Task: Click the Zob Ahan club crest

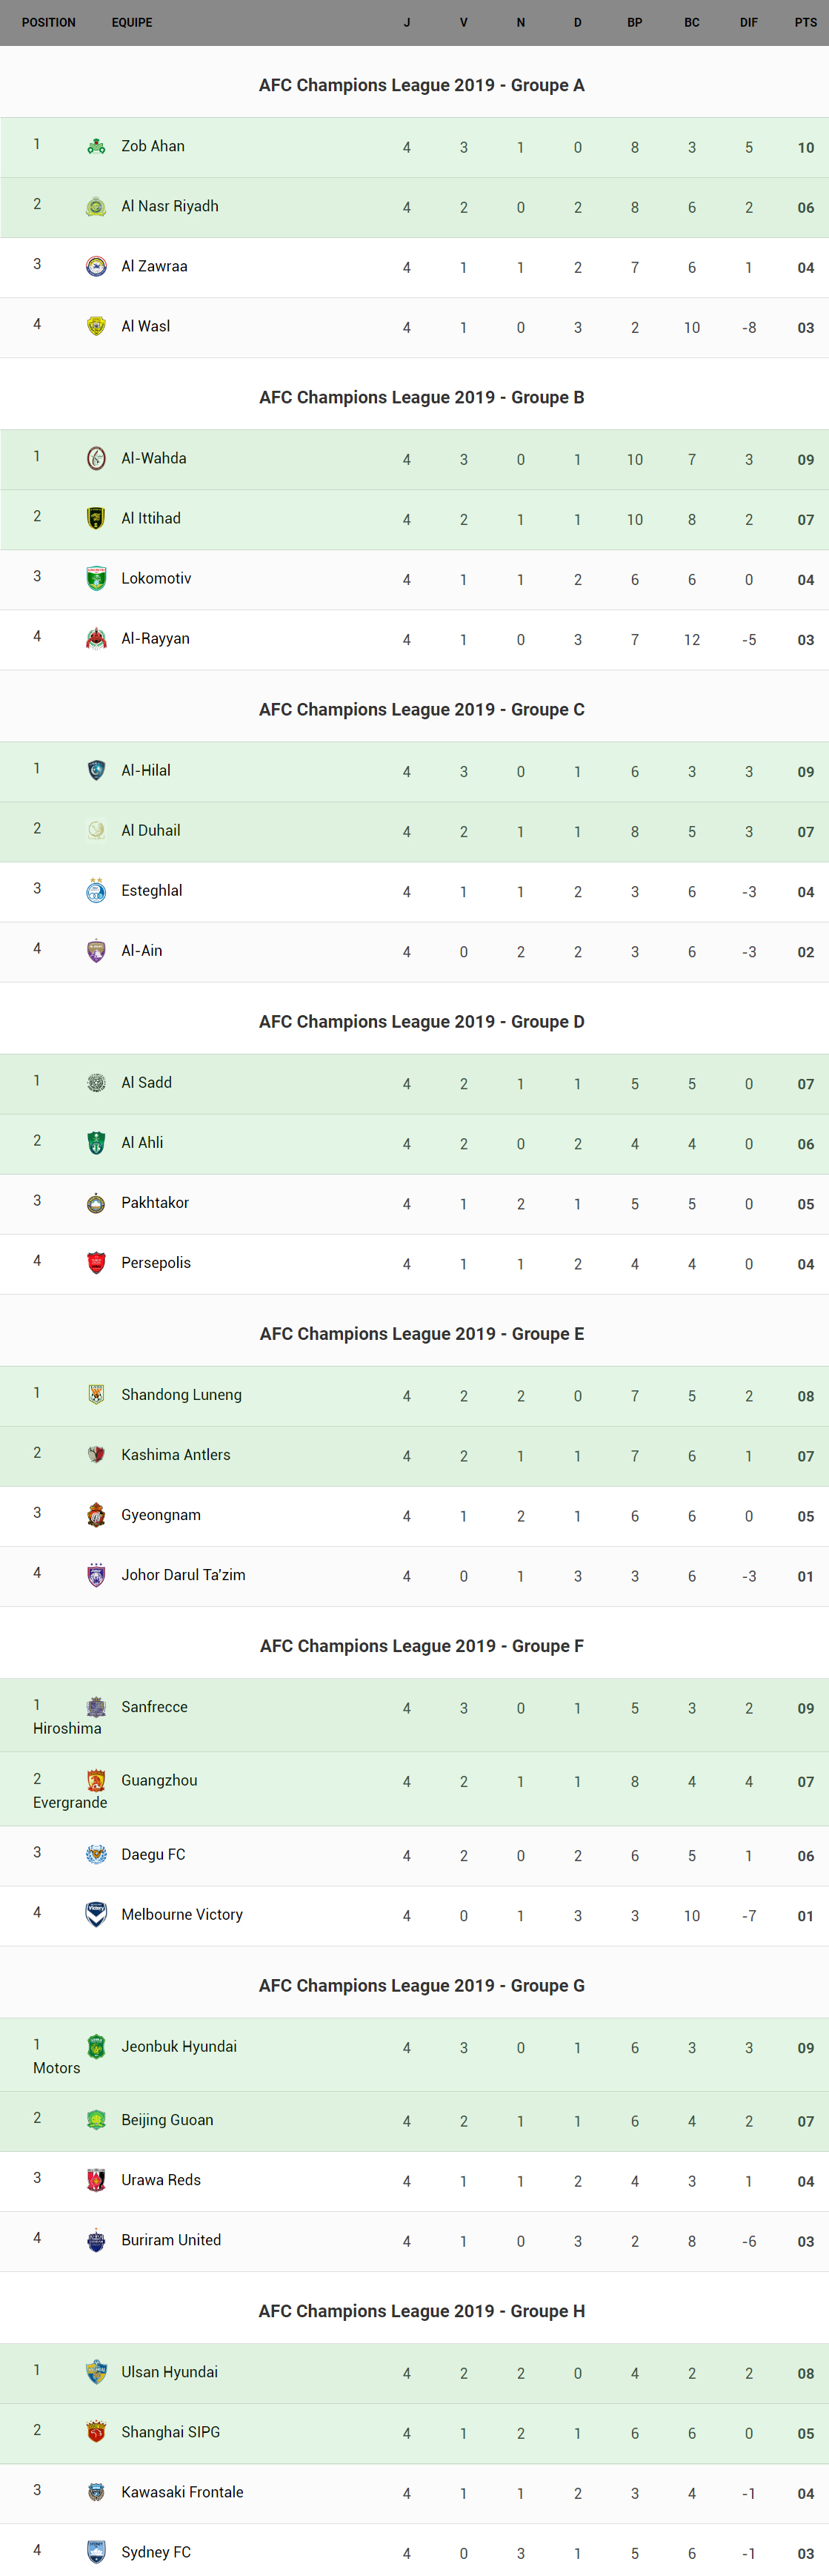Action: [x=96, y=147]
